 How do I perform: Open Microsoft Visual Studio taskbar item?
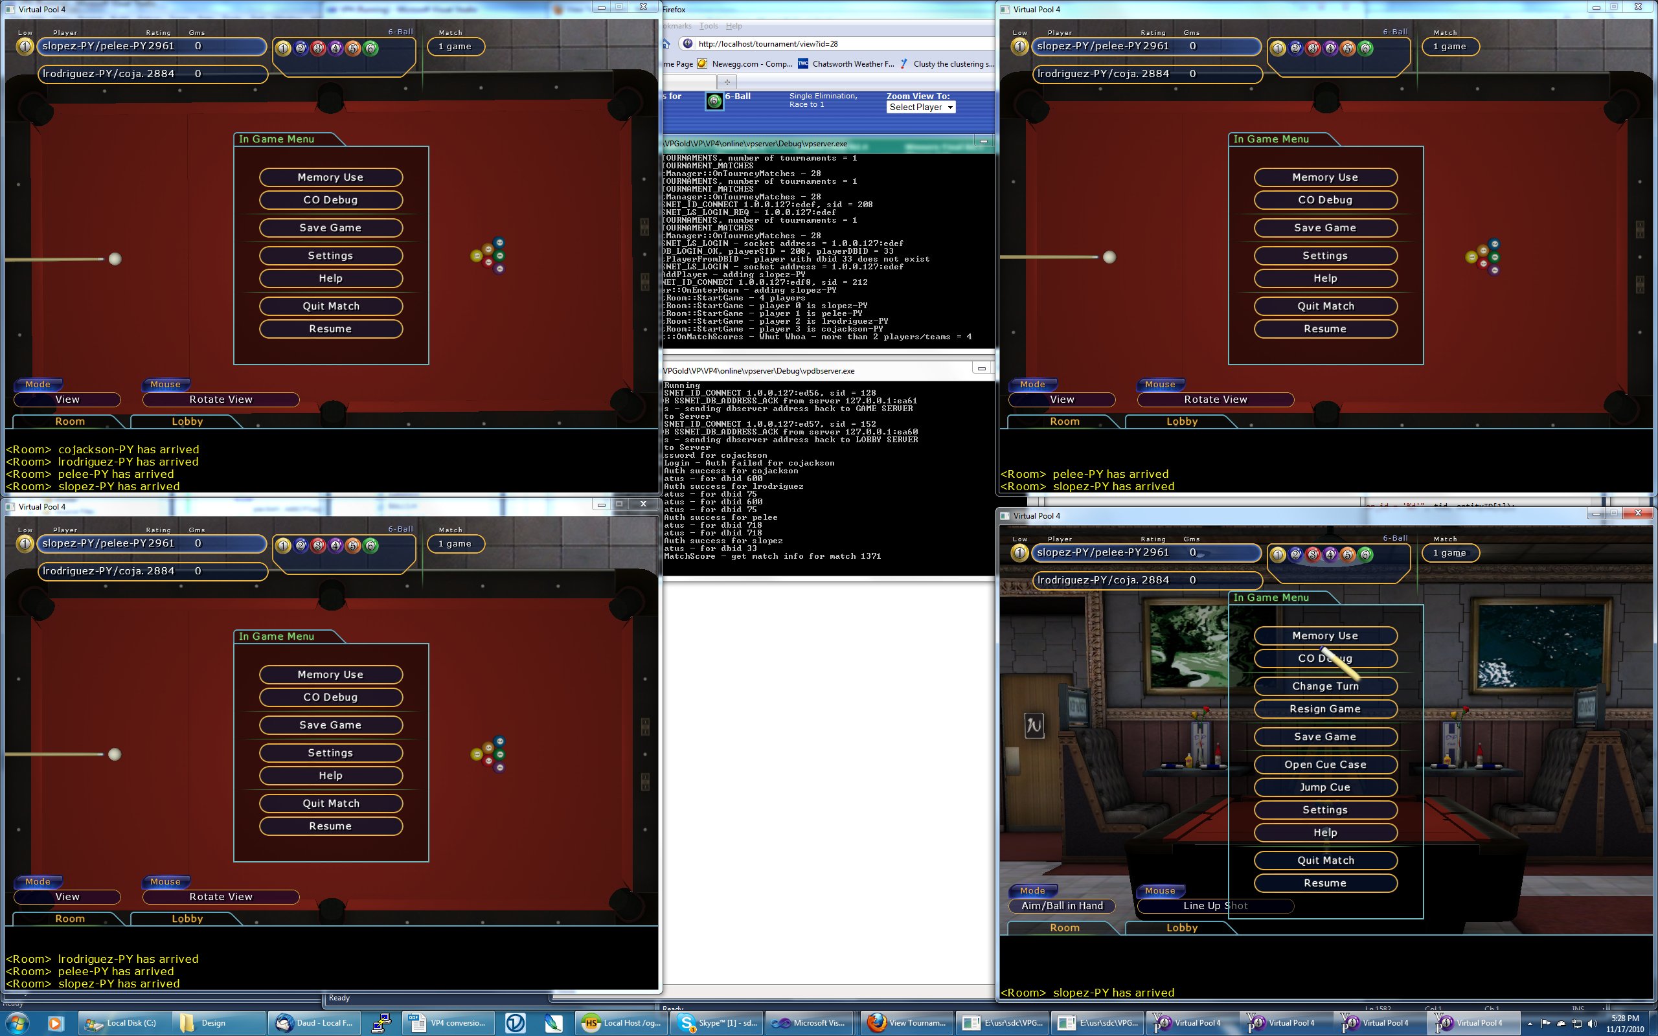tap(810, 1023)
